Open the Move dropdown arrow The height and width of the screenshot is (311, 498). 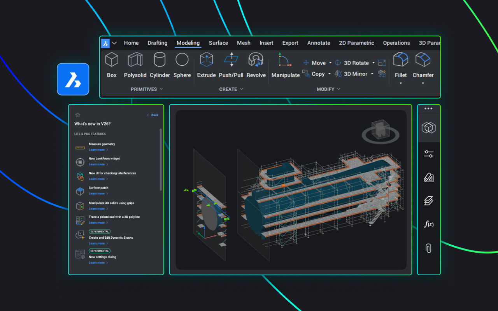pos(330,63)
